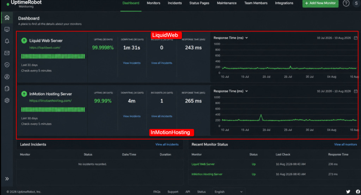Click InMotion Hosting Server monitor title
This screenshot has width=361, height=195.
point(50,94)
